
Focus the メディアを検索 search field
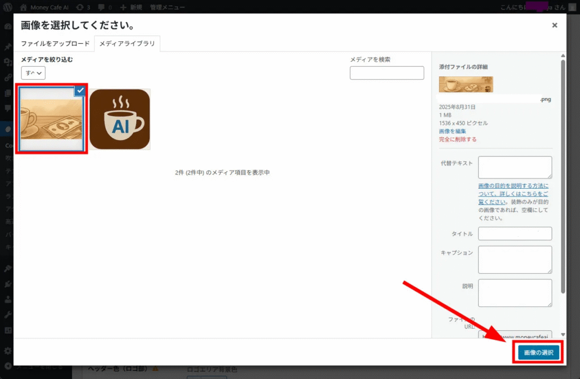pos(386,73)
